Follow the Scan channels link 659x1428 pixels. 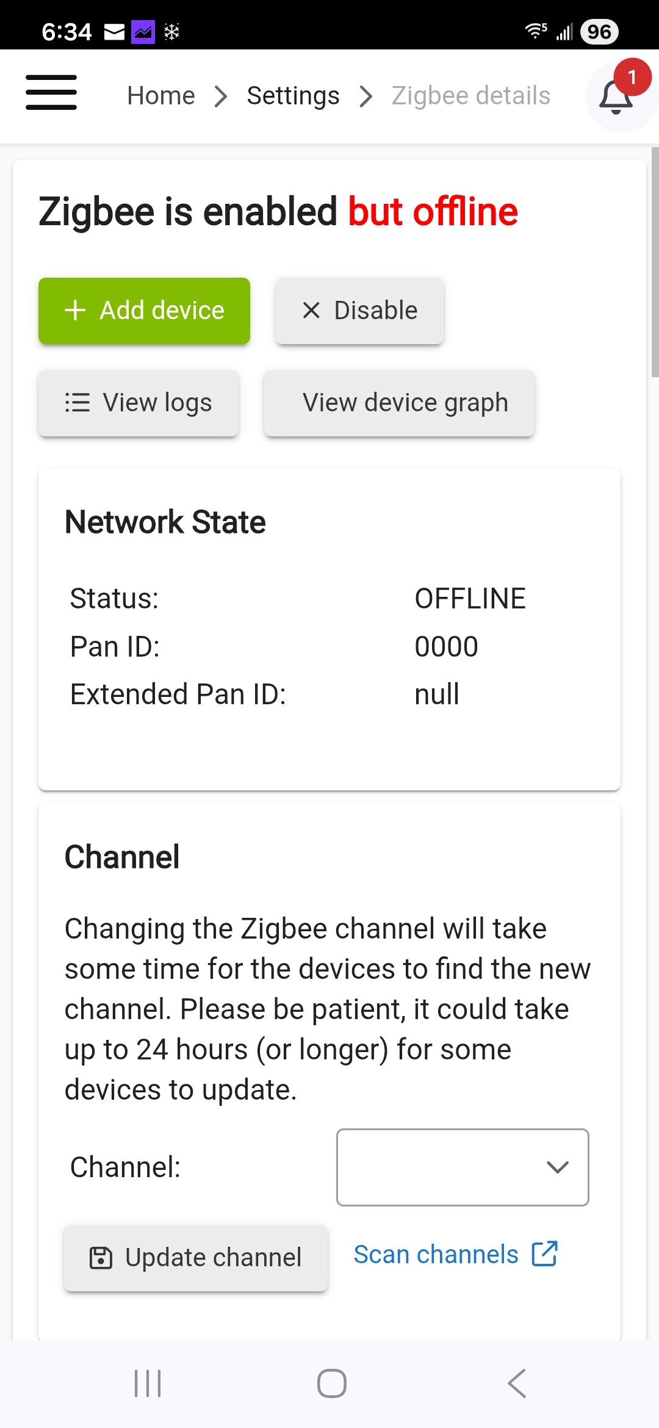click(436, 1254)
